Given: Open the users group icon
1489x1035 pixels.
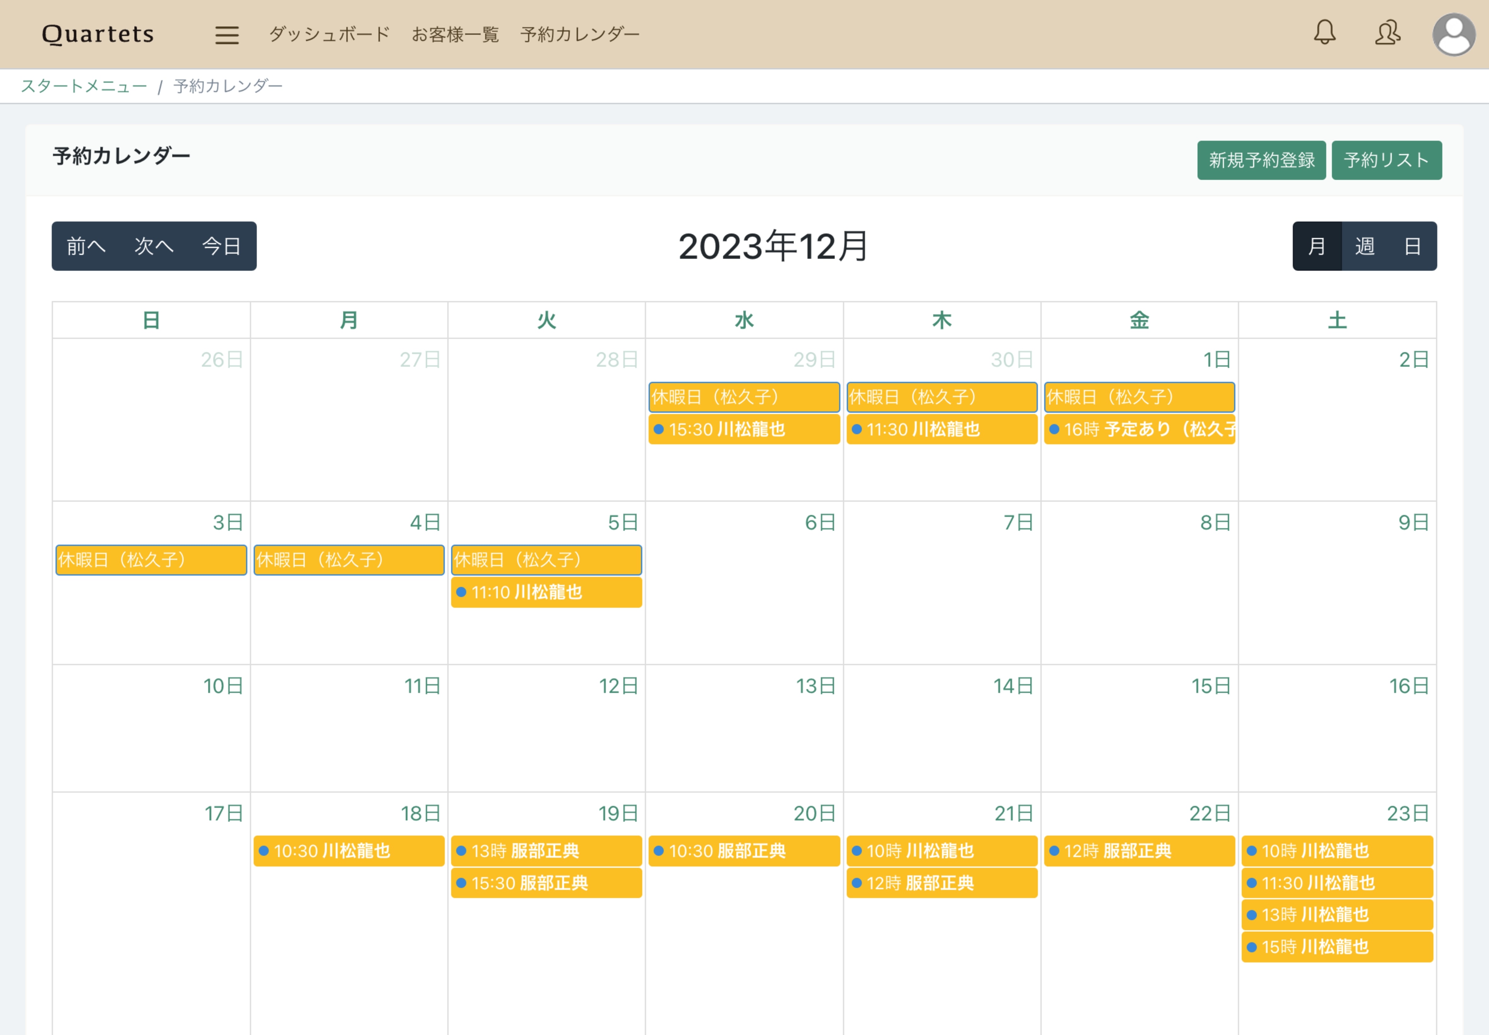Looking at the screenshot, I should (1387, 33).
